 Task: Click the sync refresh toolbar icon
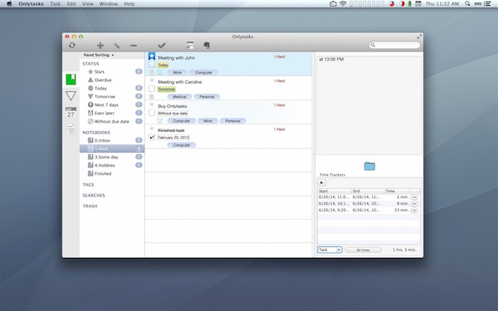click(72, 46)
